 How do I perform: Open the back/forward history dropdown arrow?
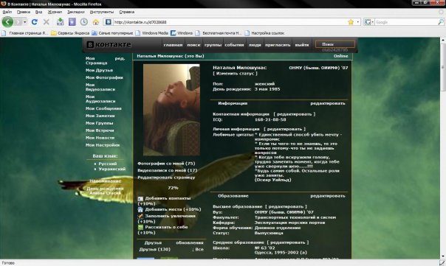tap(25, 22)
